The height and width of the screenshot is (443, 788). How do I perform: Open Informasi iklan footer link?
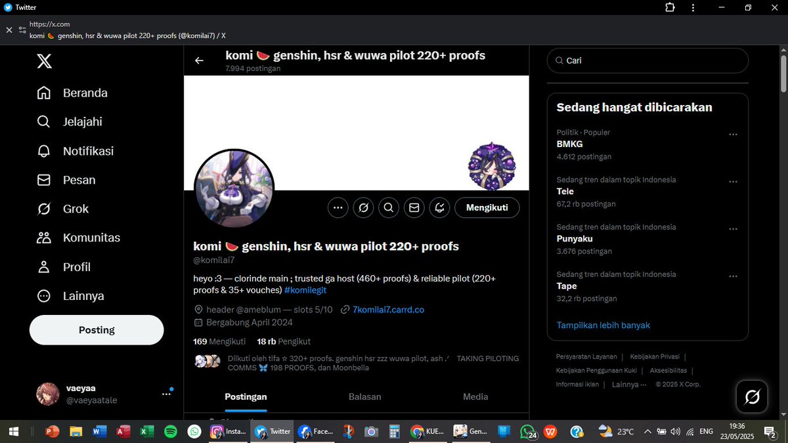[x=577, y=385]
